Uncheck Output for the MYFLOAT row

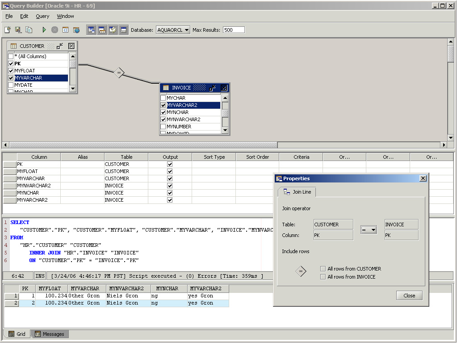point(170,171)
